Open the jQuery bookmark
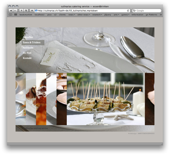 [108, 14]
